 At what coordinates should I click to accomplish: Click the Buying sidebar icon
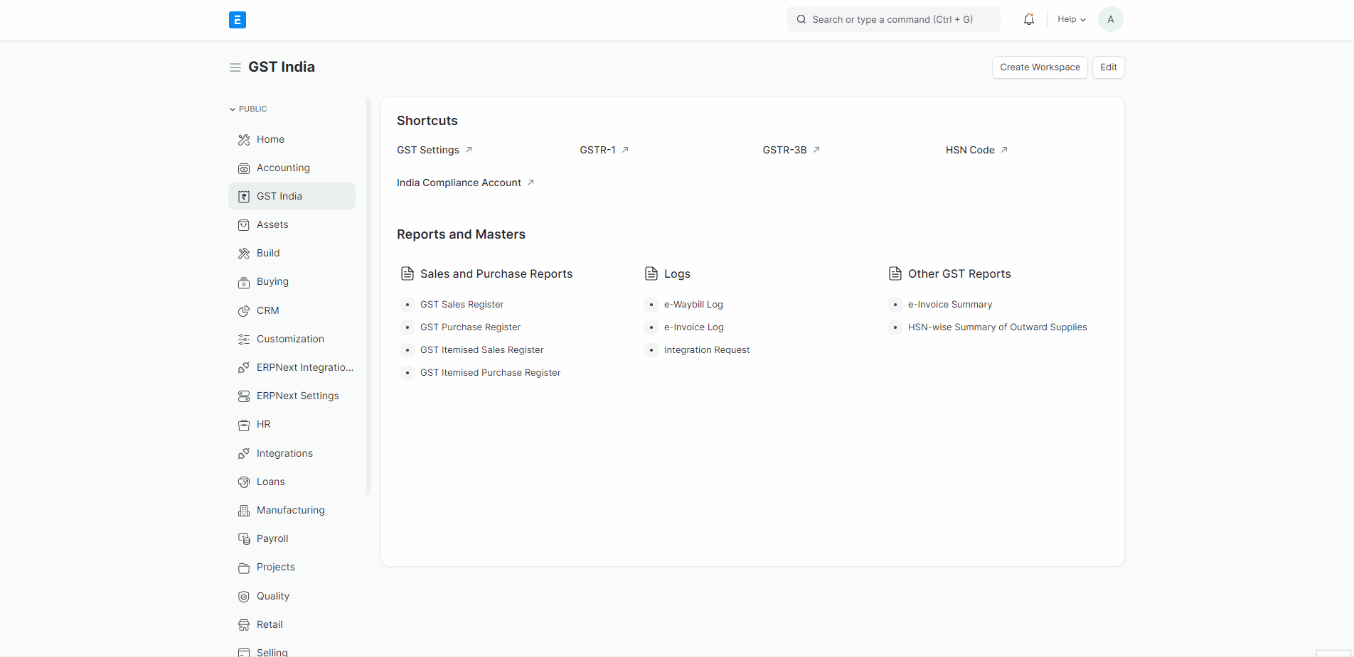[x=244, y=282]
